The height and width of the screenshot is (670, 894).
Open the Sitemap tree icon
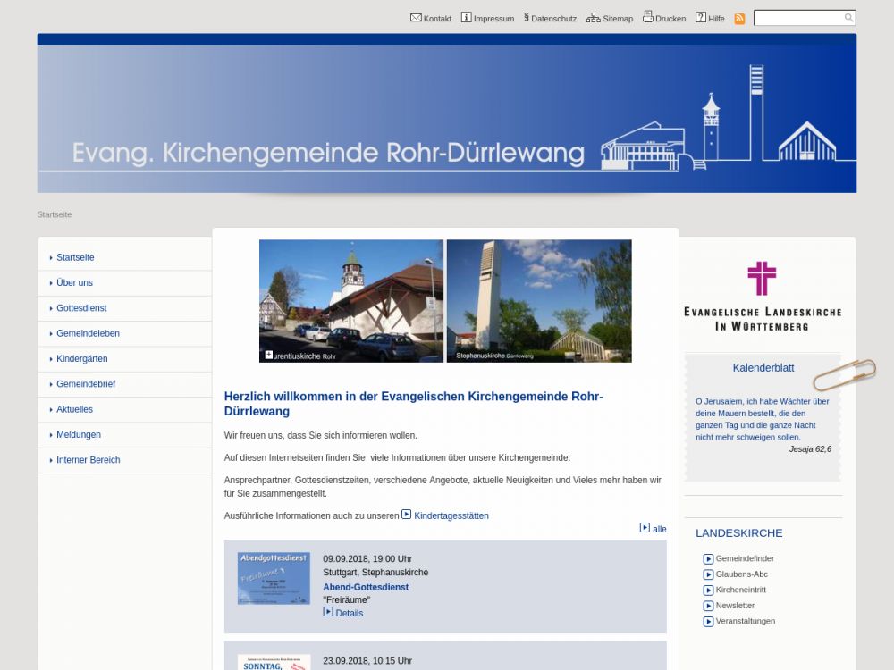(x=593, y=18)
